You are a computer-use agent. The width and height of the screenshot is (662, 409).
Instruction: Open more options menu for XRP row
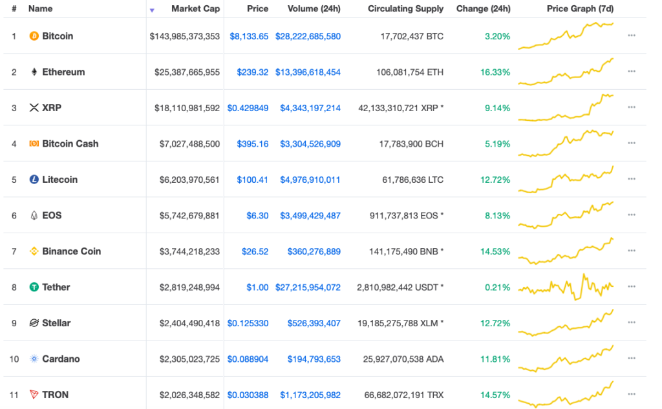click(x=632, y=107)
